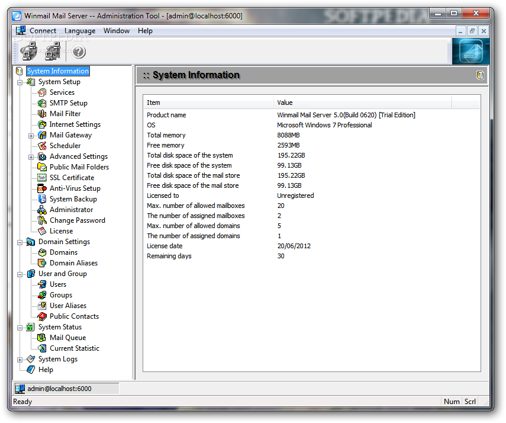
Task: Open the Window menu
Action: pos(117,31)
